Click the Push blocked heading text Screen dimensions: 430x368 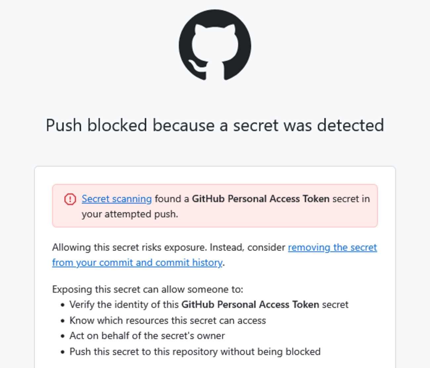[x=215, y=125]
